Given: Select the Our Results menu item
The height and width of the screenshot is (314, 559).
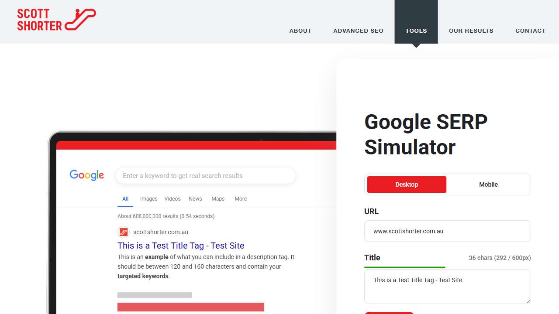Looking at the screenshot, I should click(x=471, y=31).
